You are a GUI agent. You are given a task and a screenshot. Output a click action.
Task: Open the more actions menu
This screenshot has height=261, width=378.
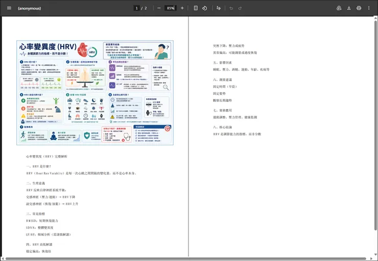[x=369, y=8]
